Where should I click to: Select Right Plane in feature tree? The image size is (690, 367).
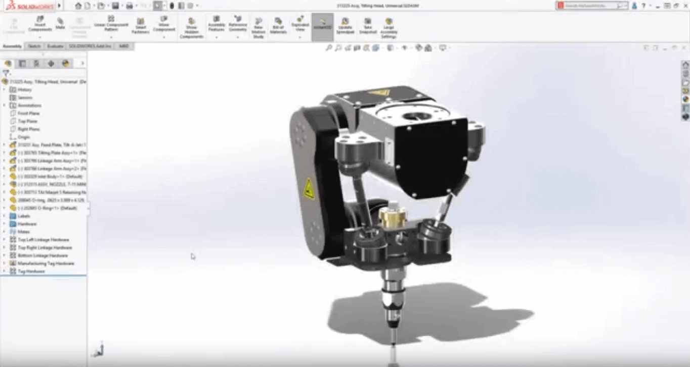pyautogui.click(x=28, y=129)
